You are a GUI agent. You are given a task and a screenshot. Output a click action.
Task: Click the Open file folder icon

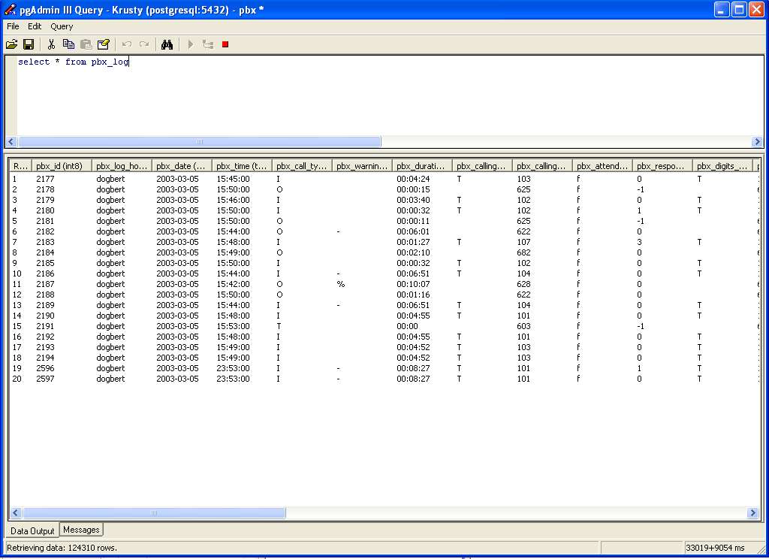tap(12, 44)
